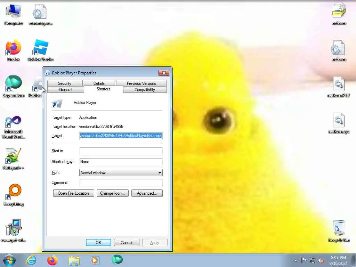This screenshot has height=267, width=356.
Task: Select the Firefox desktop shortcut
Action: pos(14,50)
